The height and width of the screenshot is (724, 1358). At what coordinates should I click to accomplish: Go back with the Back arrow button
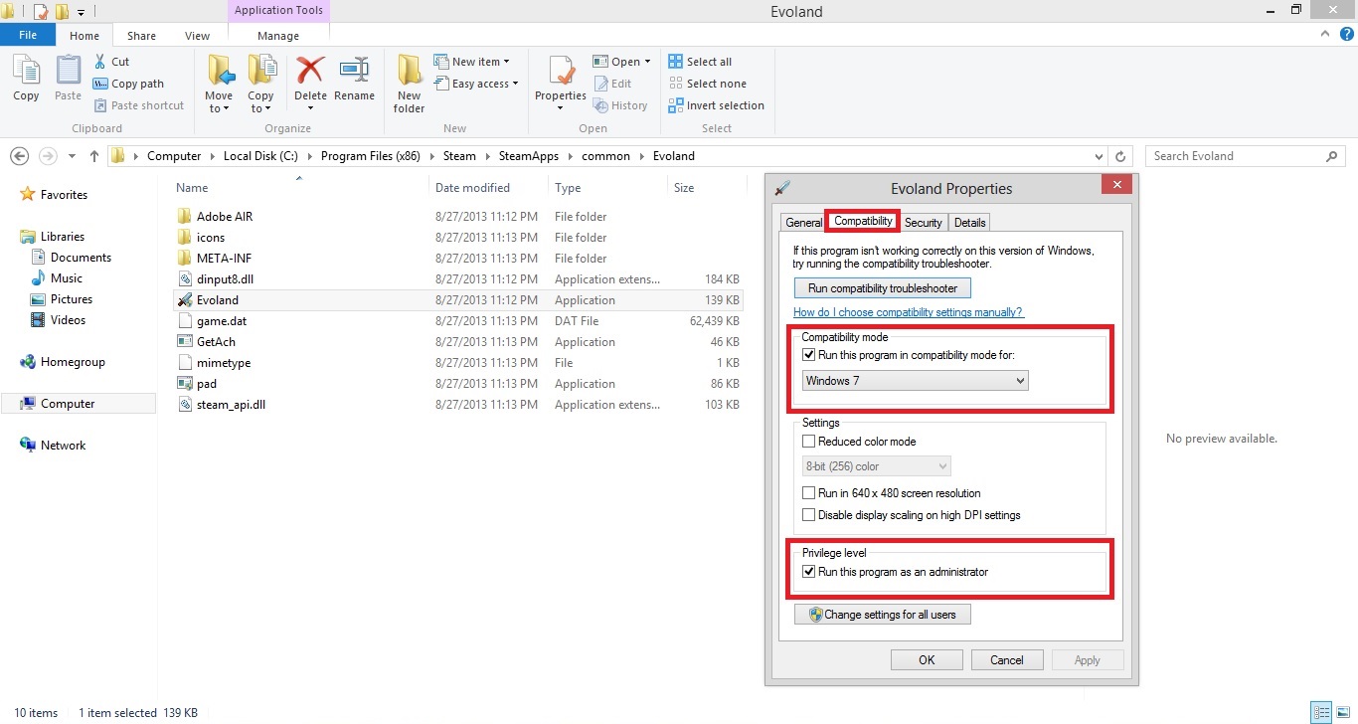(x=19, y=156)
